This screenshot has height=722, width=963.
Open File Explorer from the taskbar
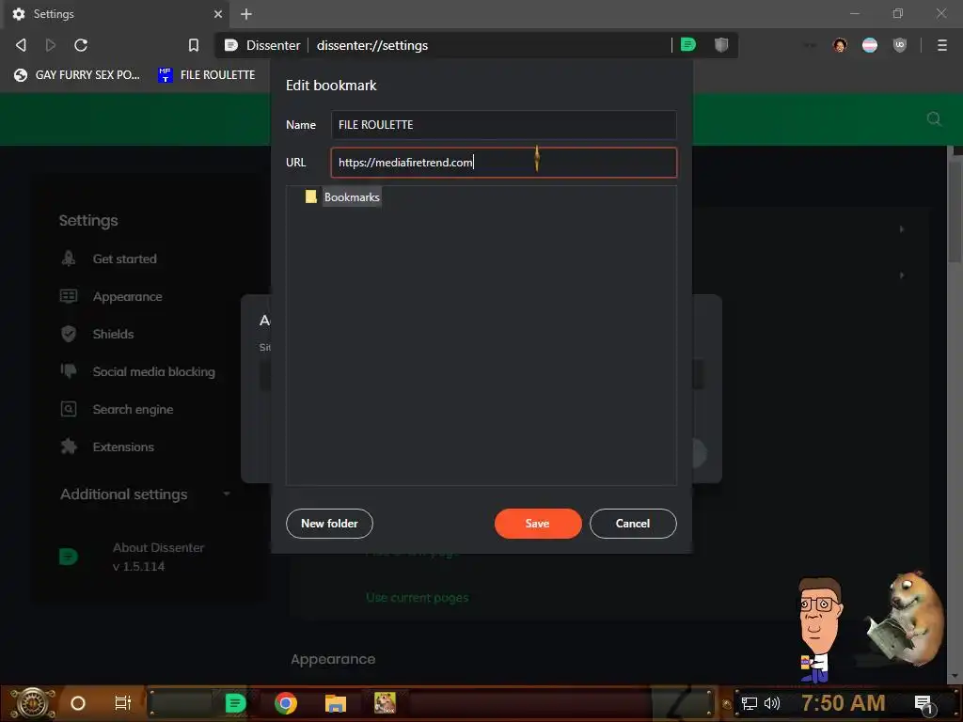336,703
